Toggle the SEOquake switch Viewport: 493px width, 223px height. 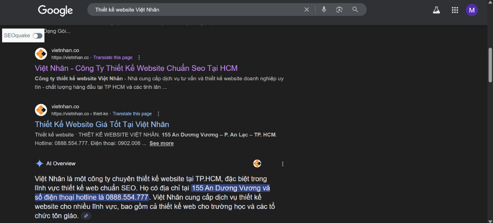point(37,36)
